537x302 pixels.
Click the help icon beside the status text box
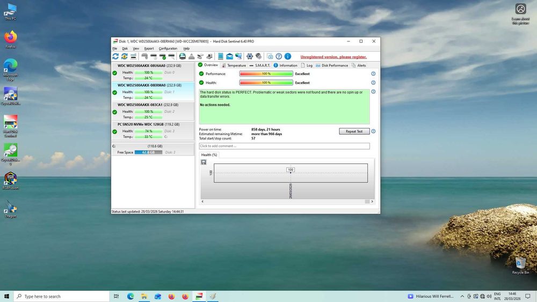click(x=373, y=92)
